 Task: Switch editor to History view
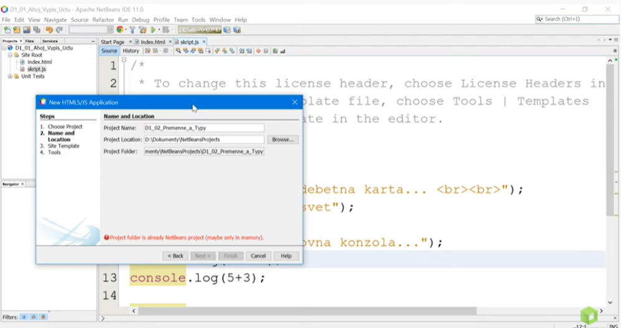coord(131,51)
